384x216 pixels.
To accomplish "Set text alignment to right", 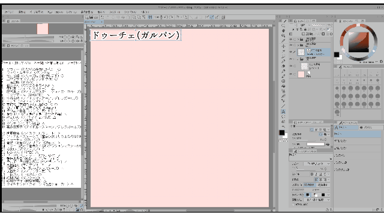I will (325, 179).
